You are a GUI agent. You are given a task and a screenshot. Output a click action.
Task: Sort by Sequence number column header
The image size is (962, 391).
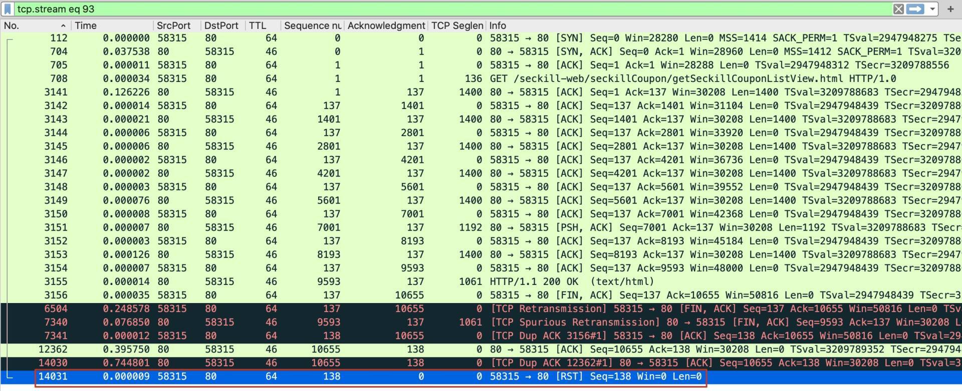[x=312, y=25]
